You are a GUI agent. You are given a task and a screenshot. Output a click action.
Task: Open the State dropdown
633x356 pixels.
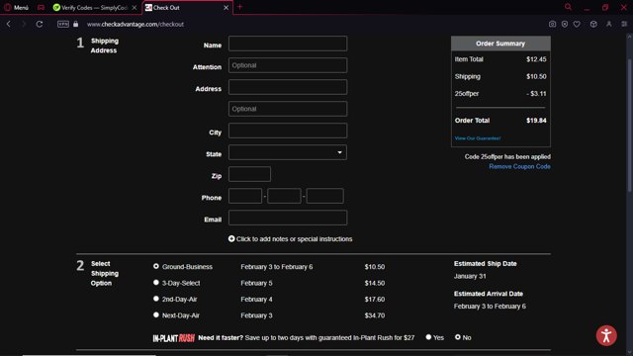[288, 152]
